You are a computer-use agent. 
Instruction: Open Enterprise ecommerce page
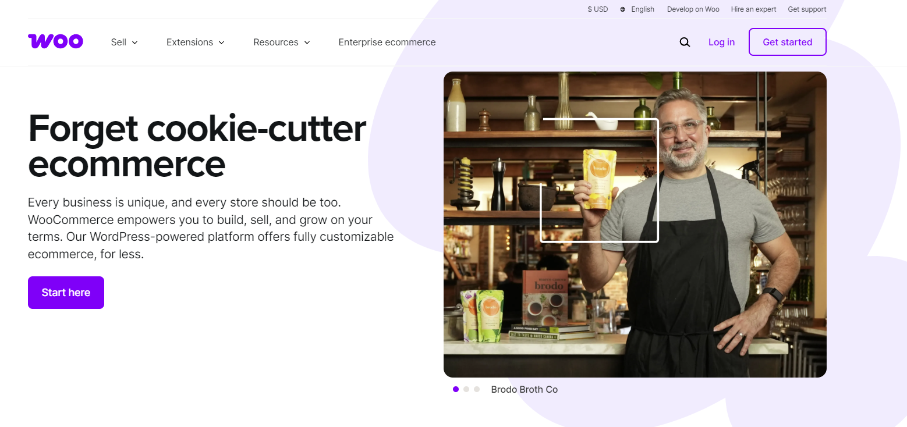click(387, 42)
